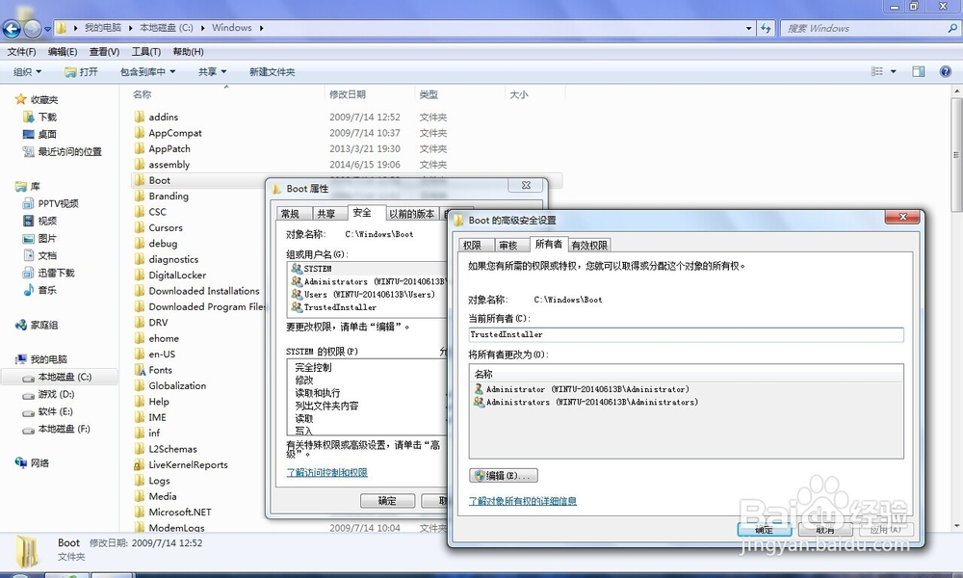Screen dimensions: 963x578
Task: Select the addins folder icon
Action: [x=140, y=117]
